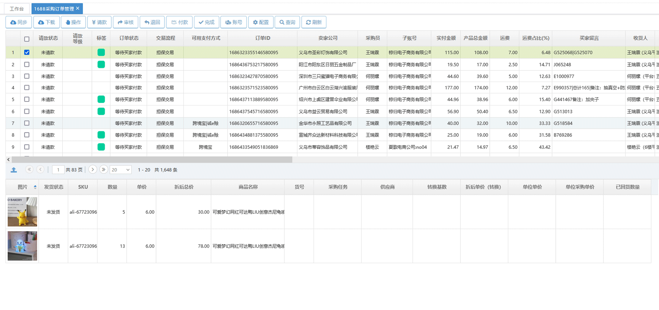
Task: Open the 请款 payment request button
Action: coord(99,22)
